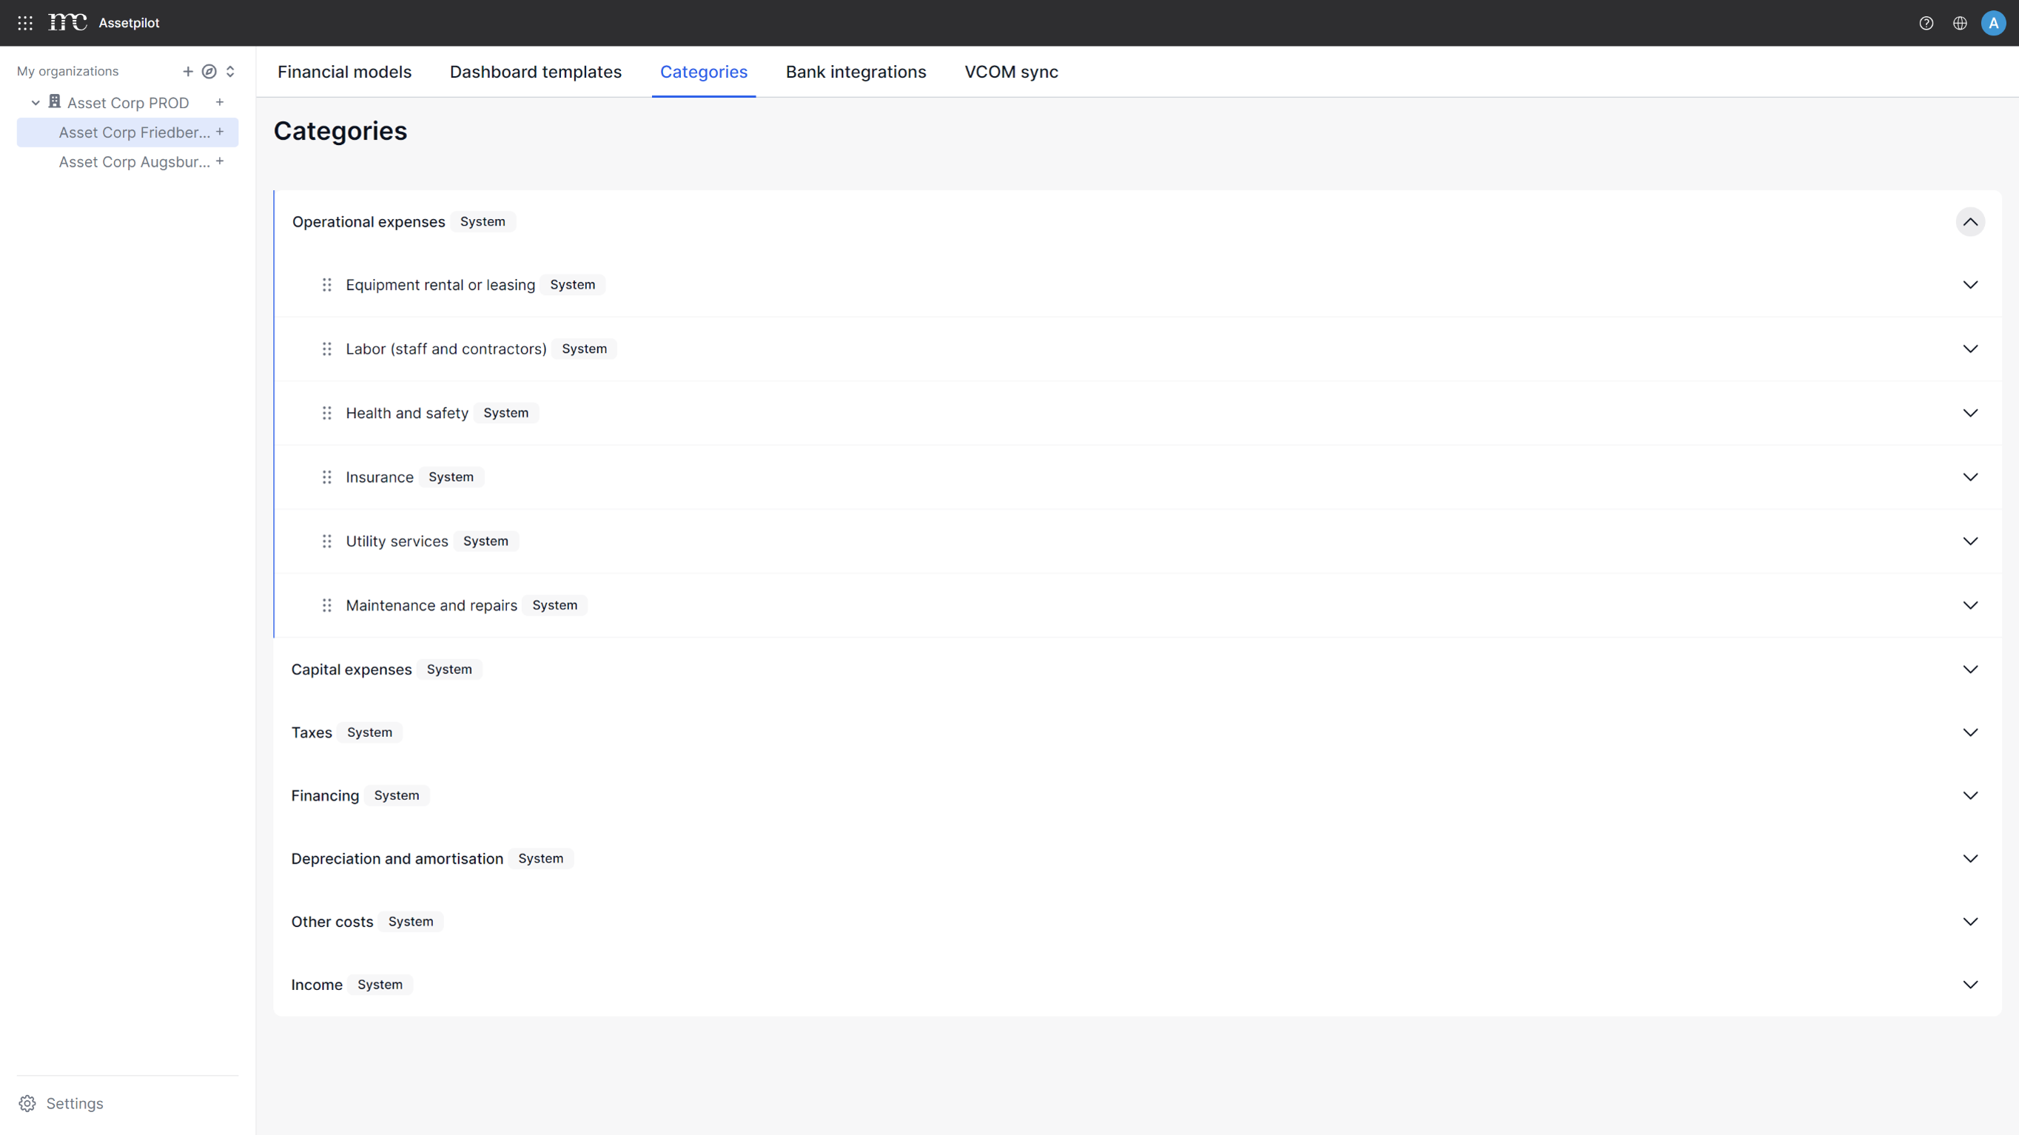
Task: Click the add button next to Asset Corp PROD
Action: point(219,103)
